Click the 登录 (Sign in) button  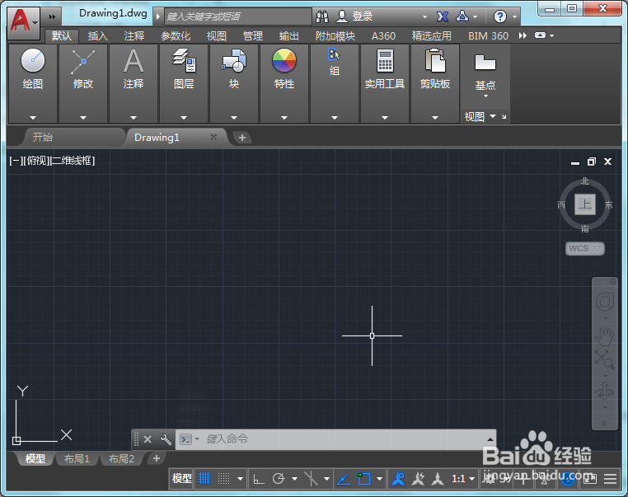[x=354, y=16]
